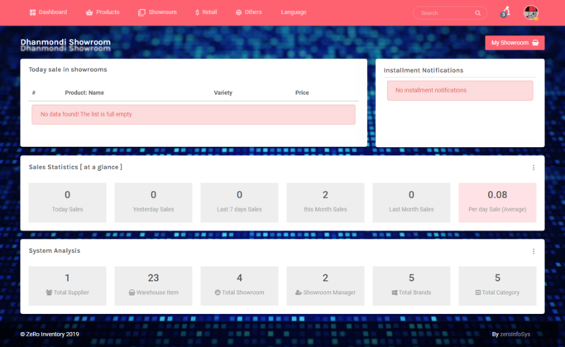Follow the zeroInfoSys footer link
The width and height of the screenshot is (565, 347).
(515, 335)
